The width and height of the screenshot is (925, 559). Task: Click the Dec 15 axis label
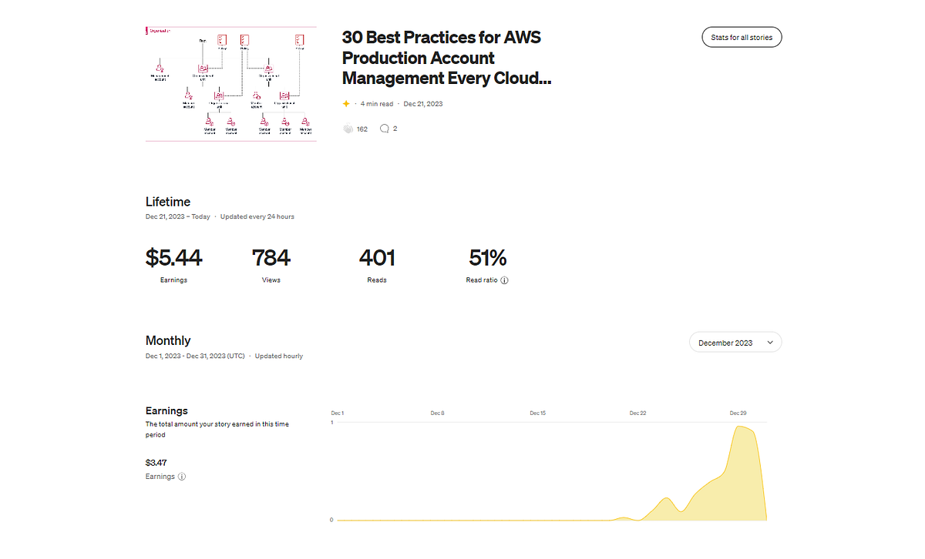[x=537, y=413]
